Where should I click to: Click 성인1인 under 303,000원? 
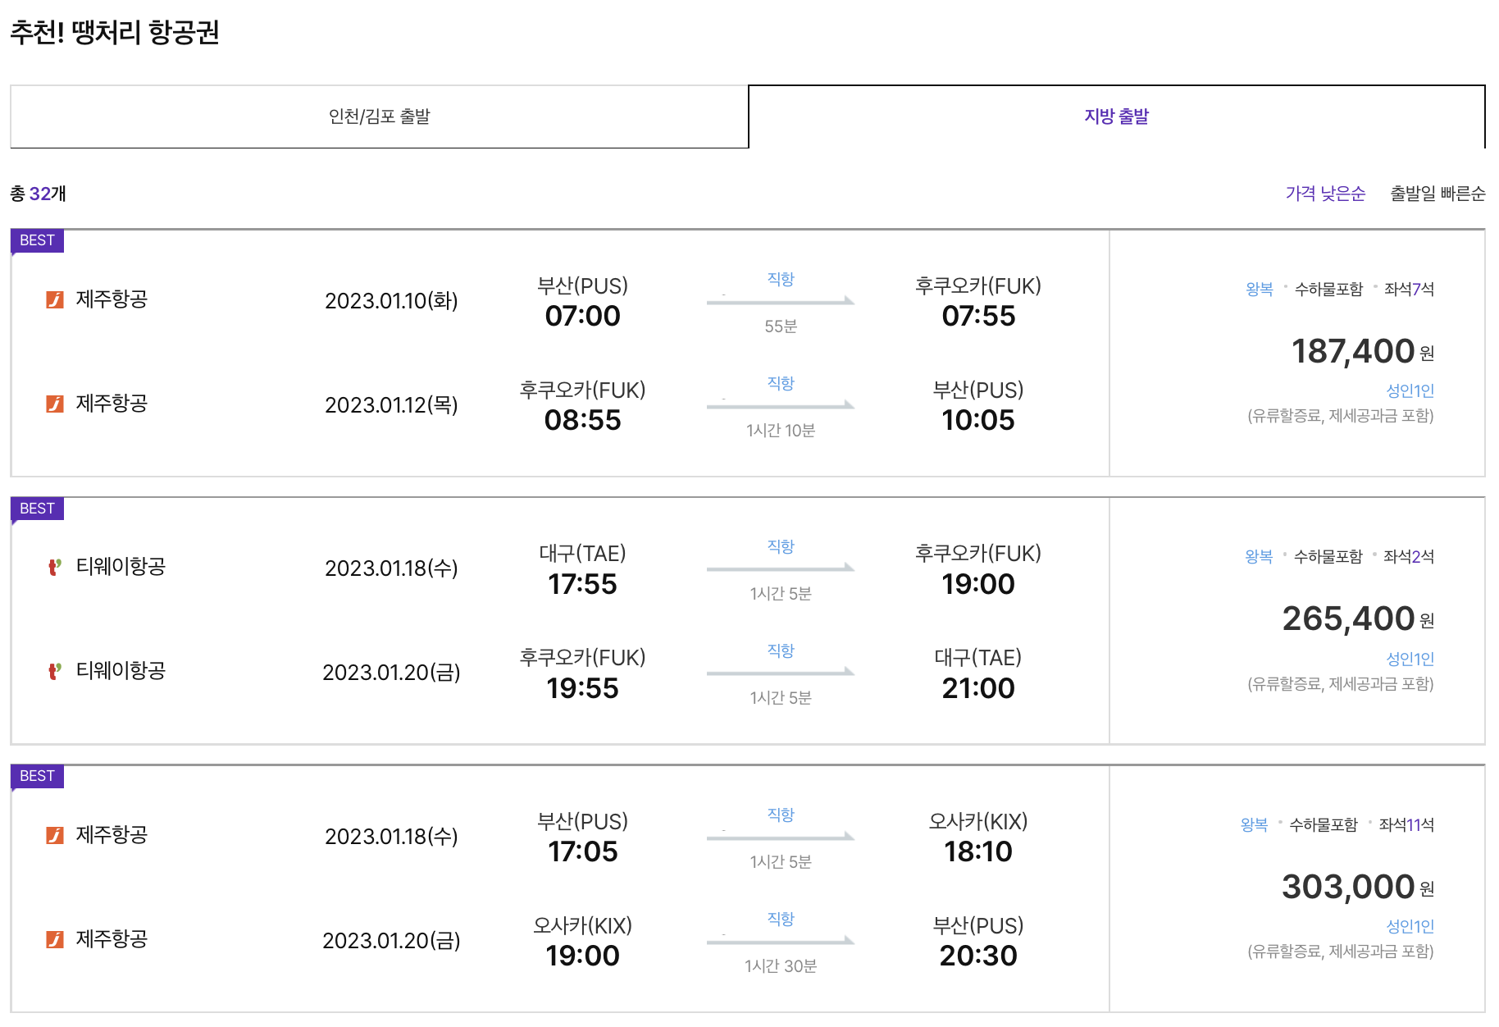click(1410, 926)
